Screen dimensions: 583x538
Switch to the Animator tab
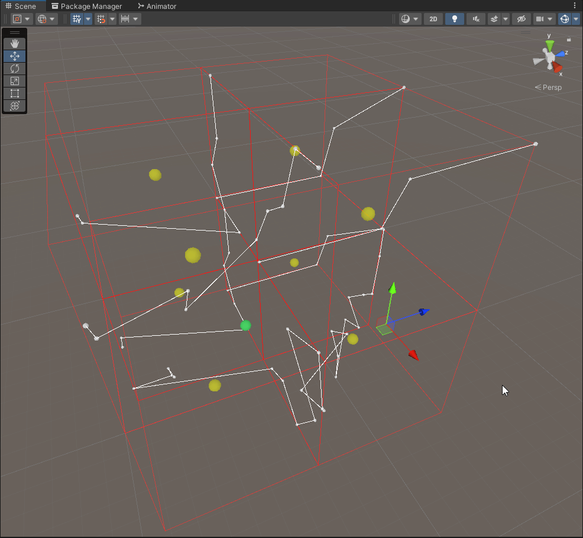(157, 6)
